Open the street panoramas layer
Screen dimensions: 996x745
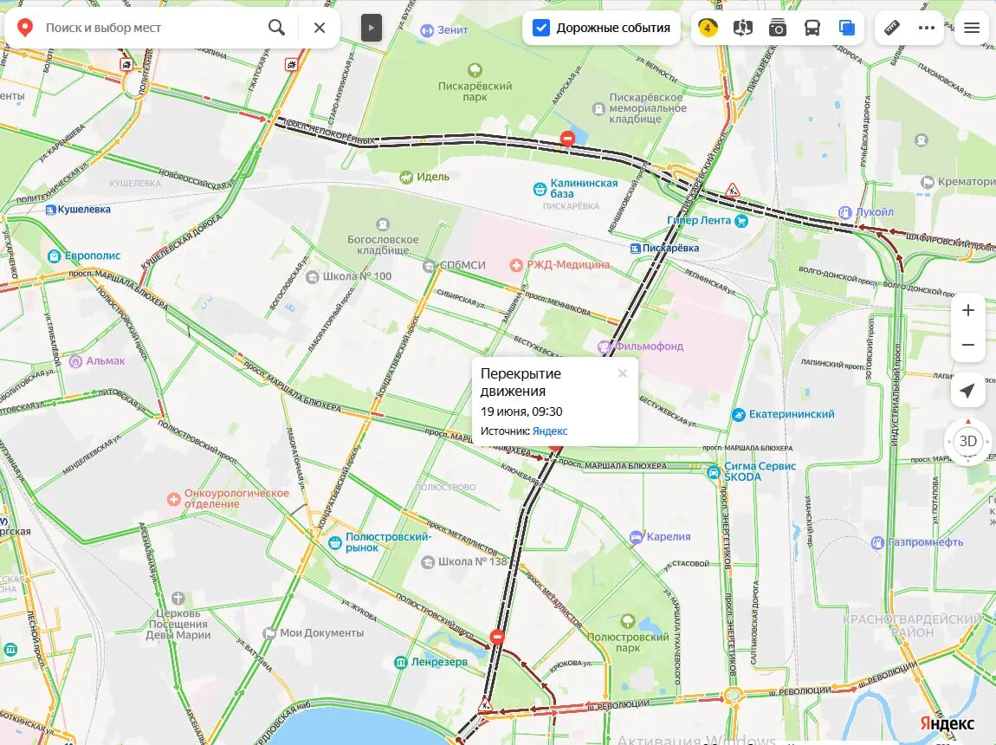click(742, 28)
